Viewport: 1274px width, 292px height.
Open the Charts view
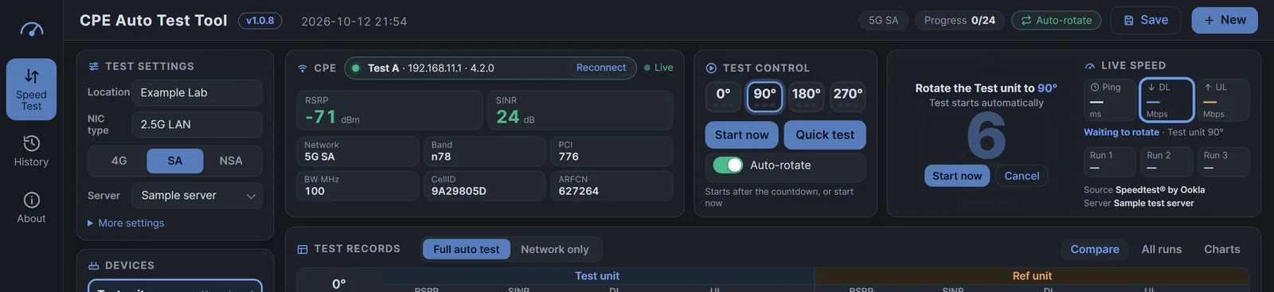coord(1222,250)
